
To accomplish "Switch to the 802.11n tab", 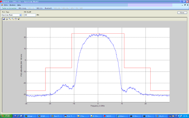I will coord(40,8).
